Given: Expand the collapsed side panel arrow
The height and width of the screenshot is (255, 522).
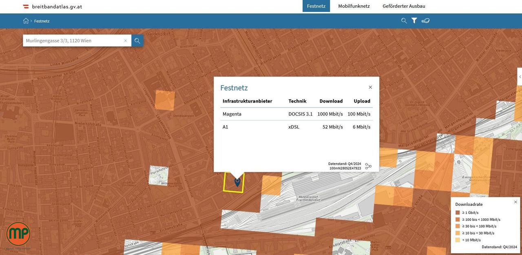Looking at the screenshot, I should pos(520,76).
